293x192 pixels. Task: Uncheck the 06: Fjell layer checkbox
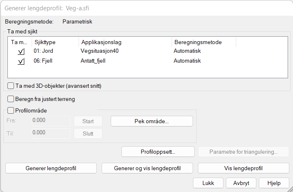point(21,61)
